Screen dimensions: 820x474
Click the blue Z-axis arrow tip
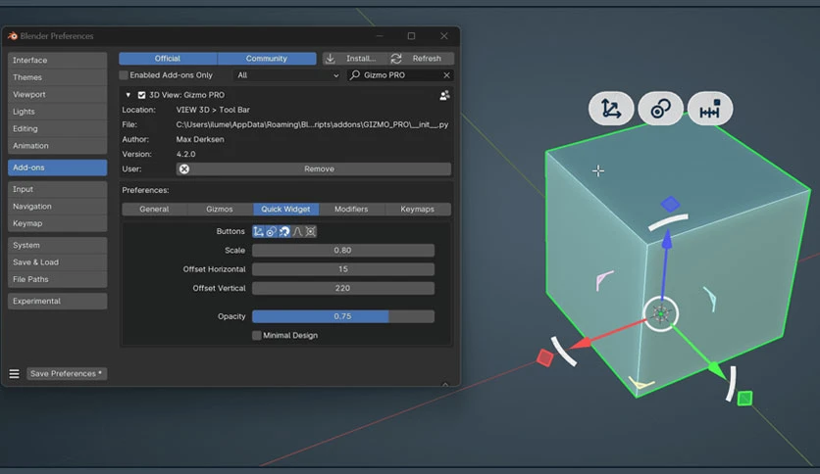[x=667, y=239]
